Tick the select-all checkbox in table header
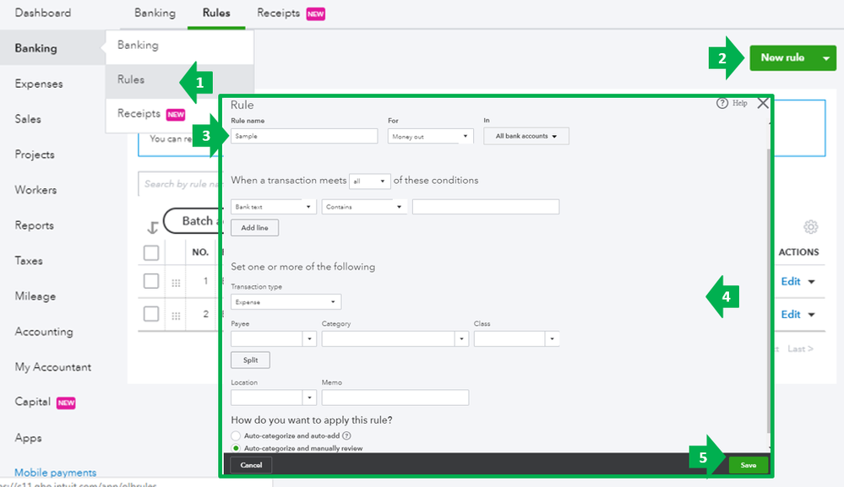This screenshot has height=487, width=844. click(151, 252)
